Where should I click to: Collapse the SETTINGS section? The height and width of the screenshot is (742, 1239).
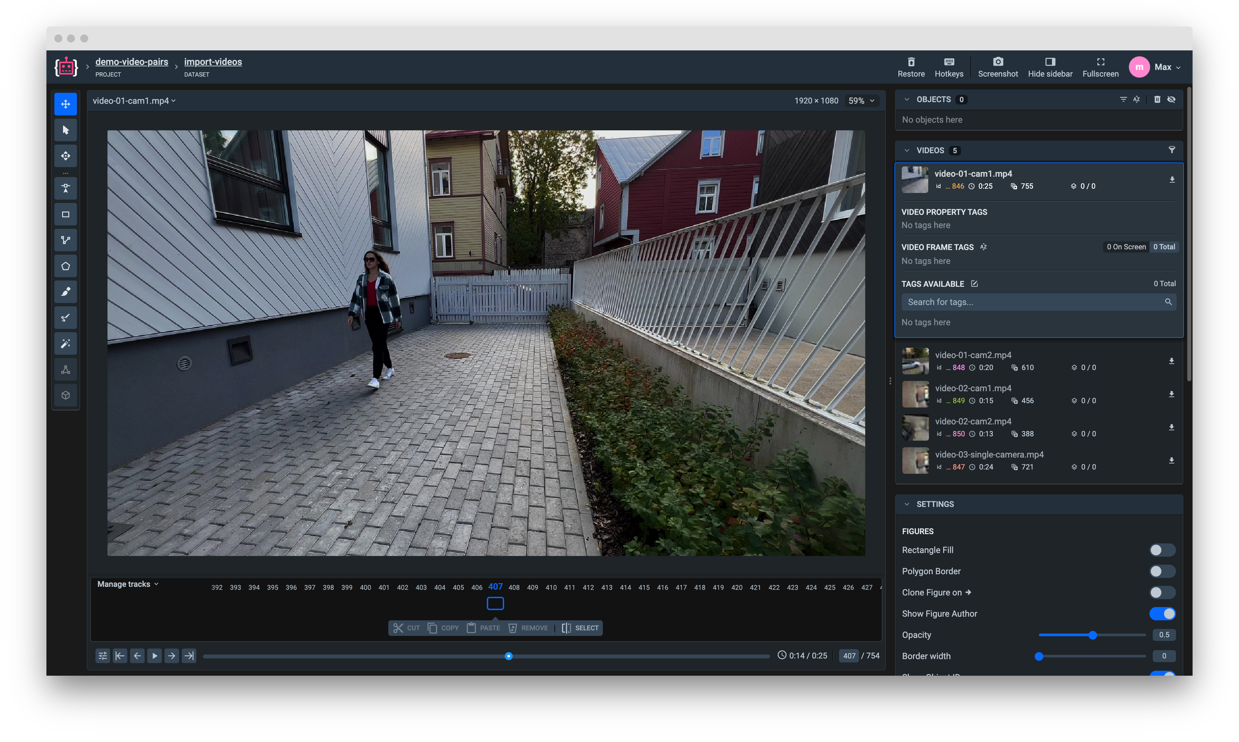click(x=906, y=504)
